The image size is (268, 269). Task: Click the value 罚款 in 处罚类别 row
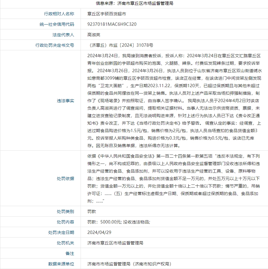click(92, 211)
